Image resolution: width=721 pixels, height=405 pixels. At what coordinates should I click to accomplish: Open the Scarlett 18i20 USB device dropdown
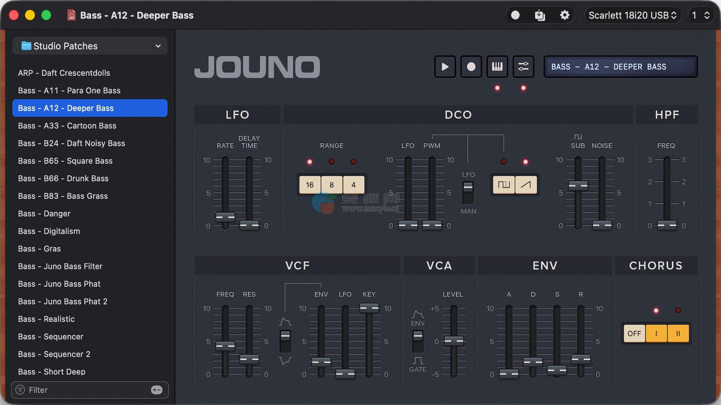(x=632, y=15)
